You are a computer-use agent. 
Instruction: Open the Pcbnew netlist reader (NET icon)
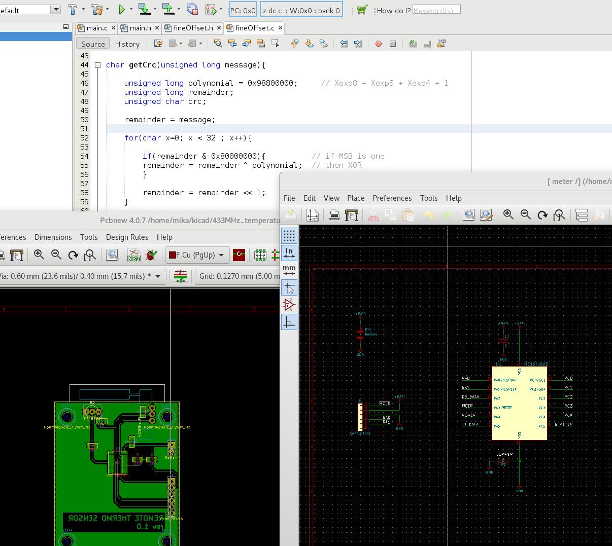pyautogui.click(x=134, y=255)
